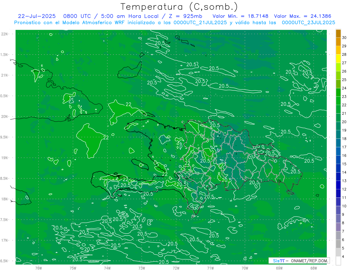Click the "22N" latitude axis label

click(x=4, y=34)
